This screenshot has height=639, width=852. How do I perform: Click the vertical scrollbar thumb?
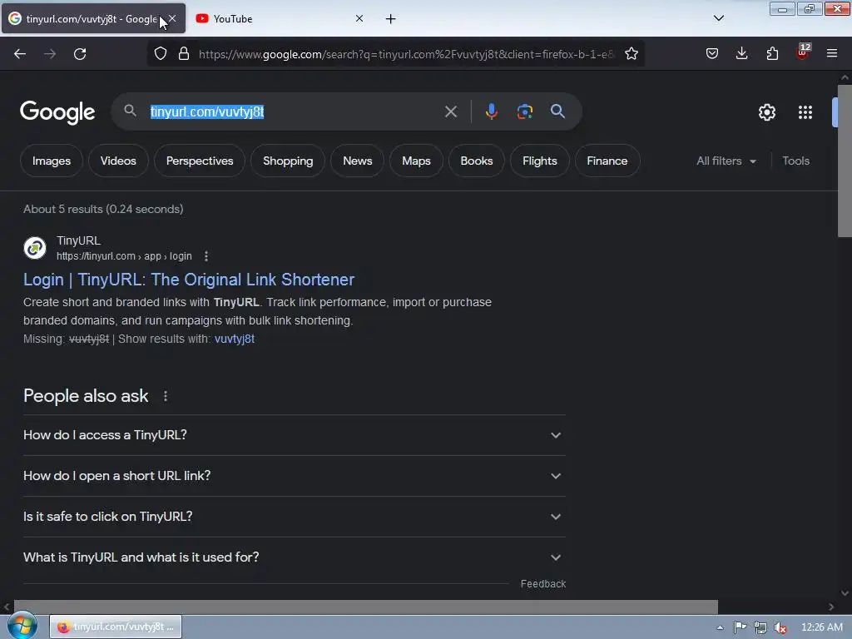pos(845,161)
